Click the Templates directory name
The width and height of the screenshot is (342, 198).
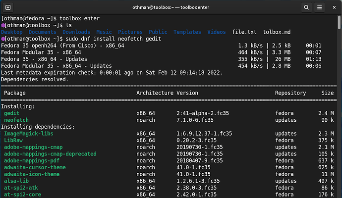(x=187, y=32)
